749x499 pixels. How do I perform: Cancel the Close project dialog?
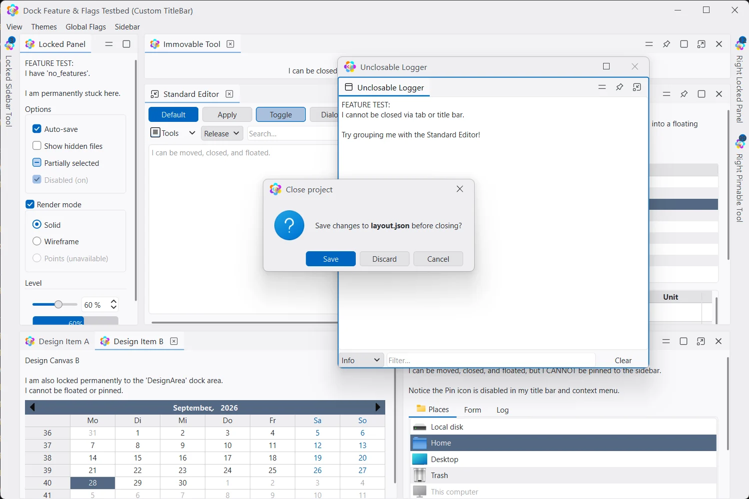click(x=438, y=259)
